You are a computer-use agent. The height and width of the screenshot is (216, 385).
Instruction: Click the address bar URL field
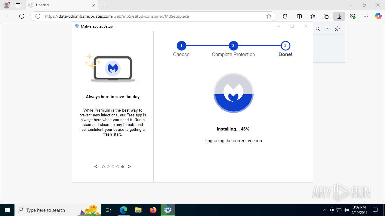click(x=153, y=16)
